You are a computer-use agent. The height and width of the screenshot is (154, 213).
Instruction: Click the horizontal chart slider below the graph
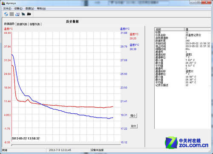click(x=66, y=145)
